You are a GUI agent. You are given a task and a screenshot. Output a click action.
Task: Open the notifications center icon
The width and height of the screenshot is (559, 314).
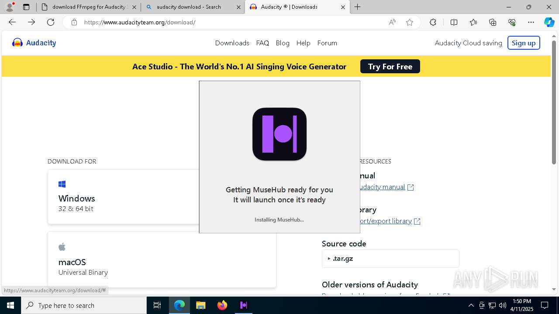[545, 305]
